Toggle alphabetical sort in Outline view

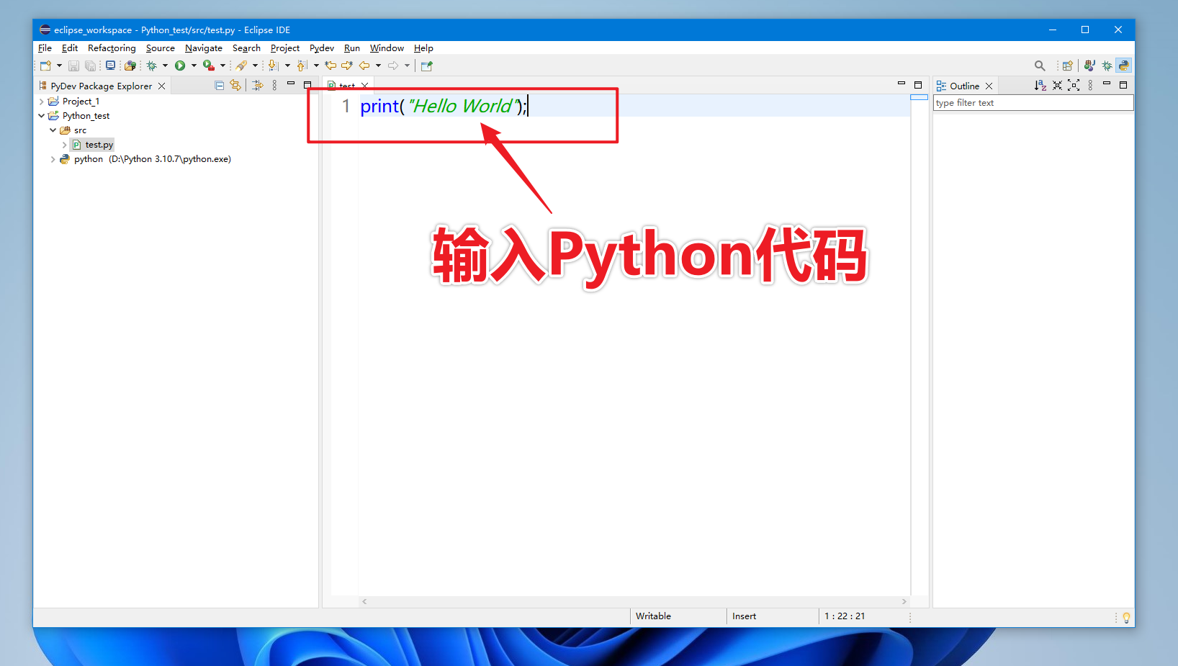(x=1040, y=85)
